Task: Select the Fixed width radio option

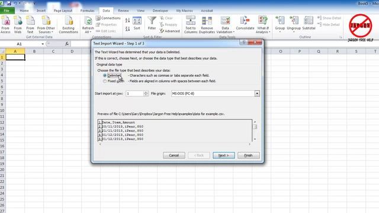Action: (x=105, y=81)
